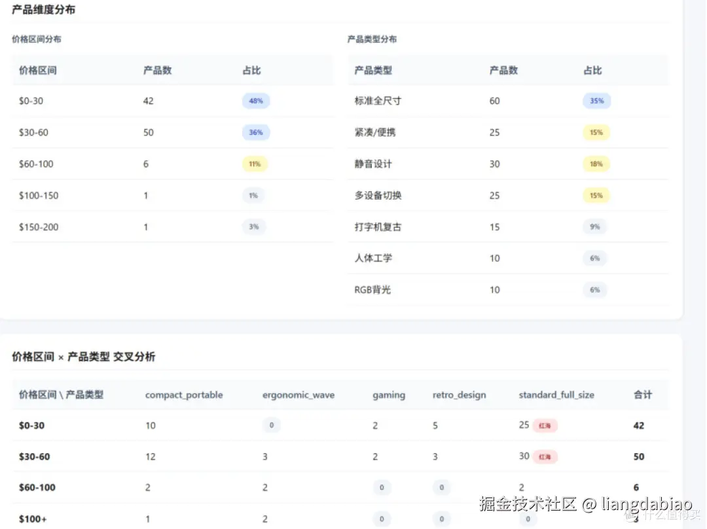
Task: Select the 人体工学 product type
Action: pos(373,259)
